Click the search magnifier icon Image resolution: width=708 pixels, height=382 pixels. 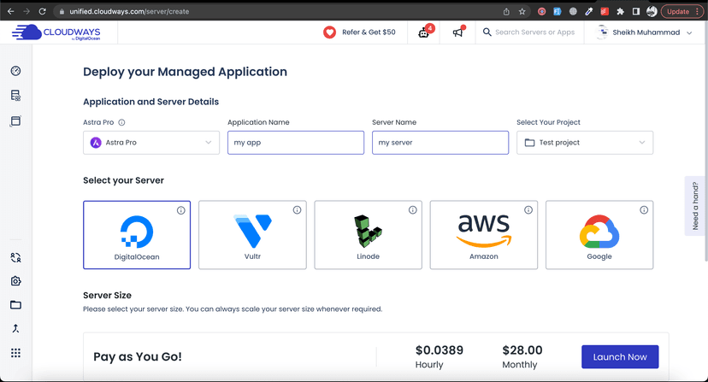487,32
